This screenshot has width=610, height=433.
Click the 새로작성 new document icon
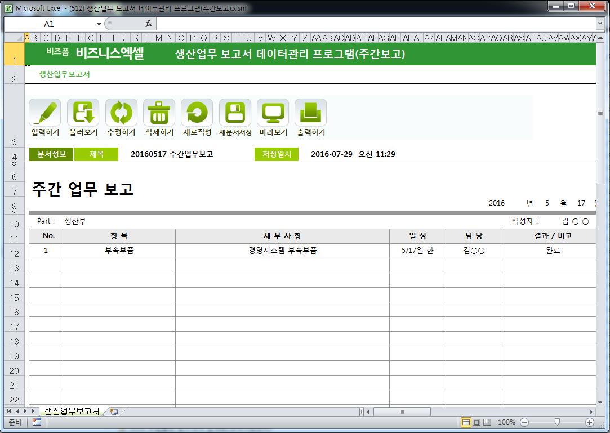point(197,113)
